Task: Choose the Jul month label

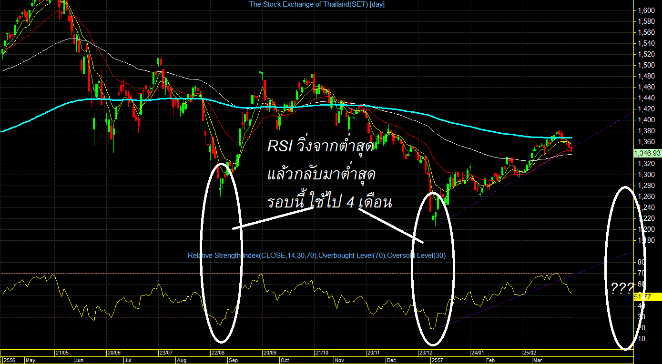Action: click(x=128, y=360)
